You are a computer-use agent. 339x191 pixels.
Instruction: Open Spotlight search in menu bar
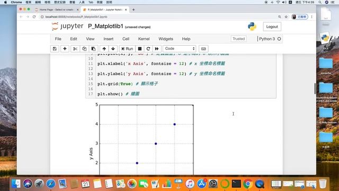point(320,2)
